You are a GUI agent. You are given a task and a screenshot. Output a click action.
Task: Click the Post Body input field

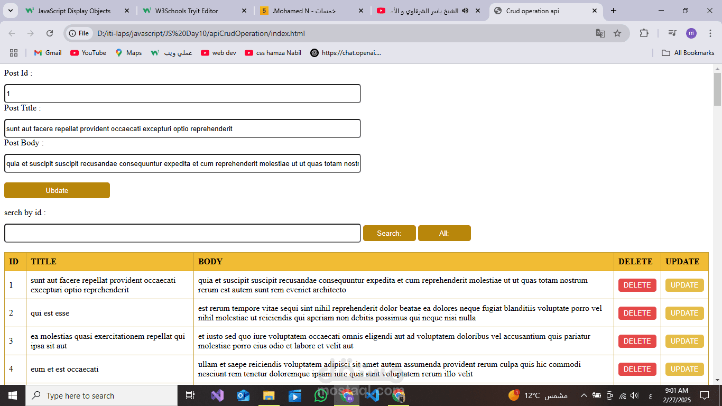tap(182, 163)
